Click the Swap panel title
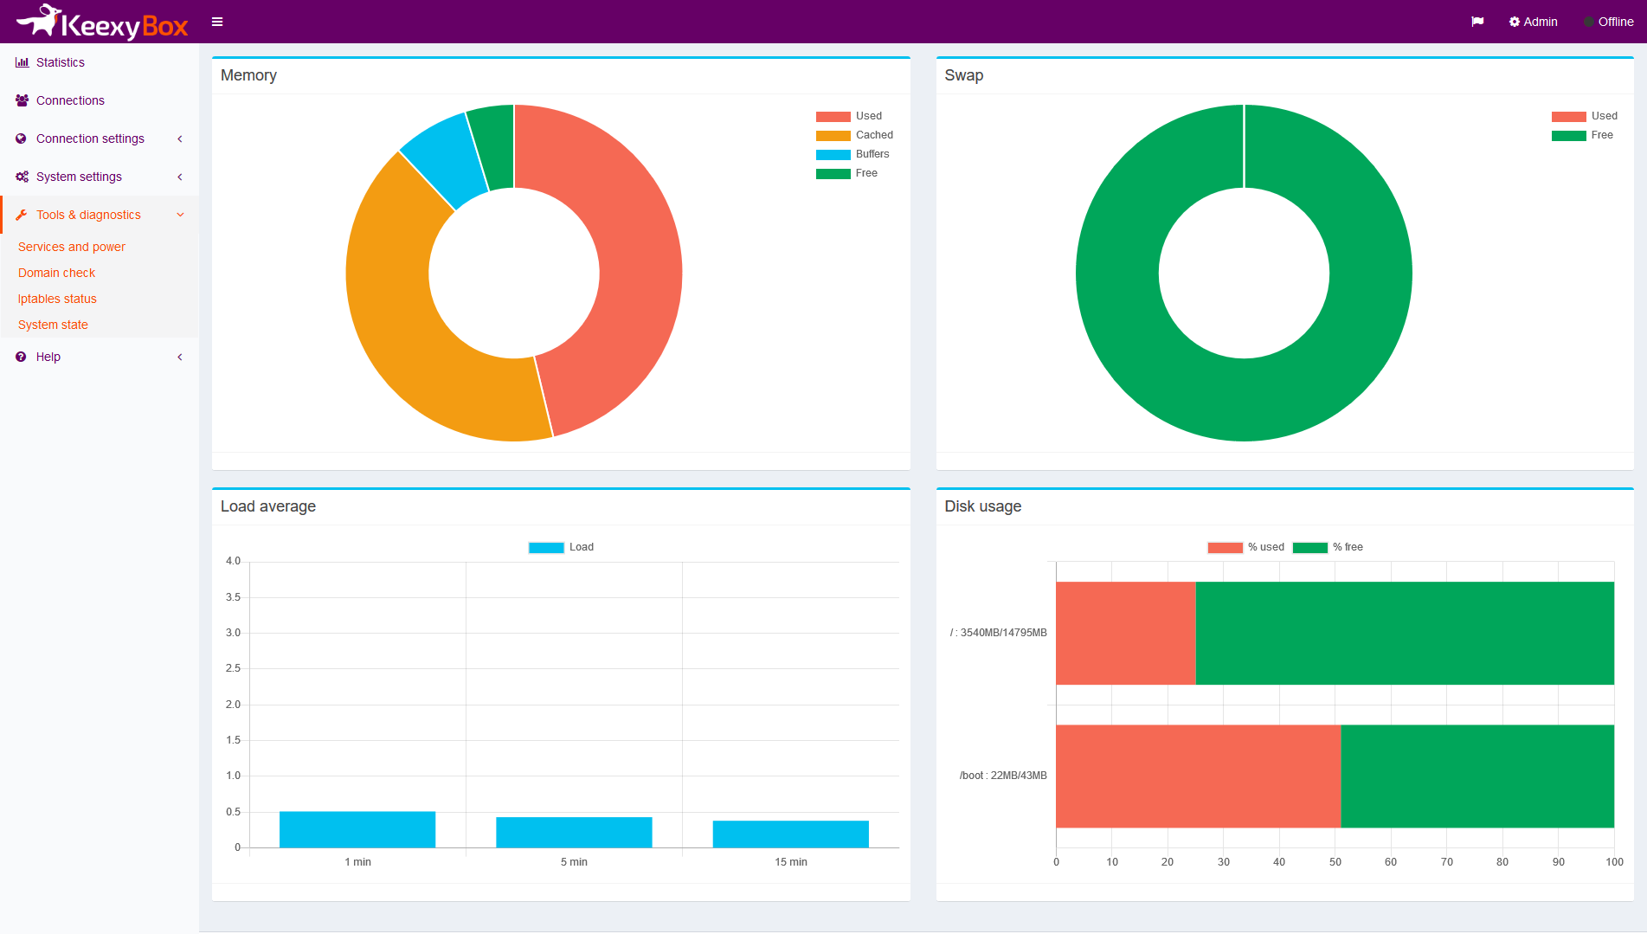The image size is (1647, 934). click(963, 75)
